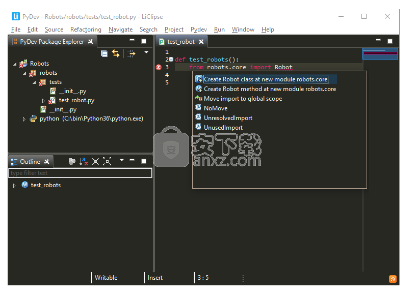This screenshot has height=295, width=416.
Task: Choose Move import to global scope
Action: point(243,99)
